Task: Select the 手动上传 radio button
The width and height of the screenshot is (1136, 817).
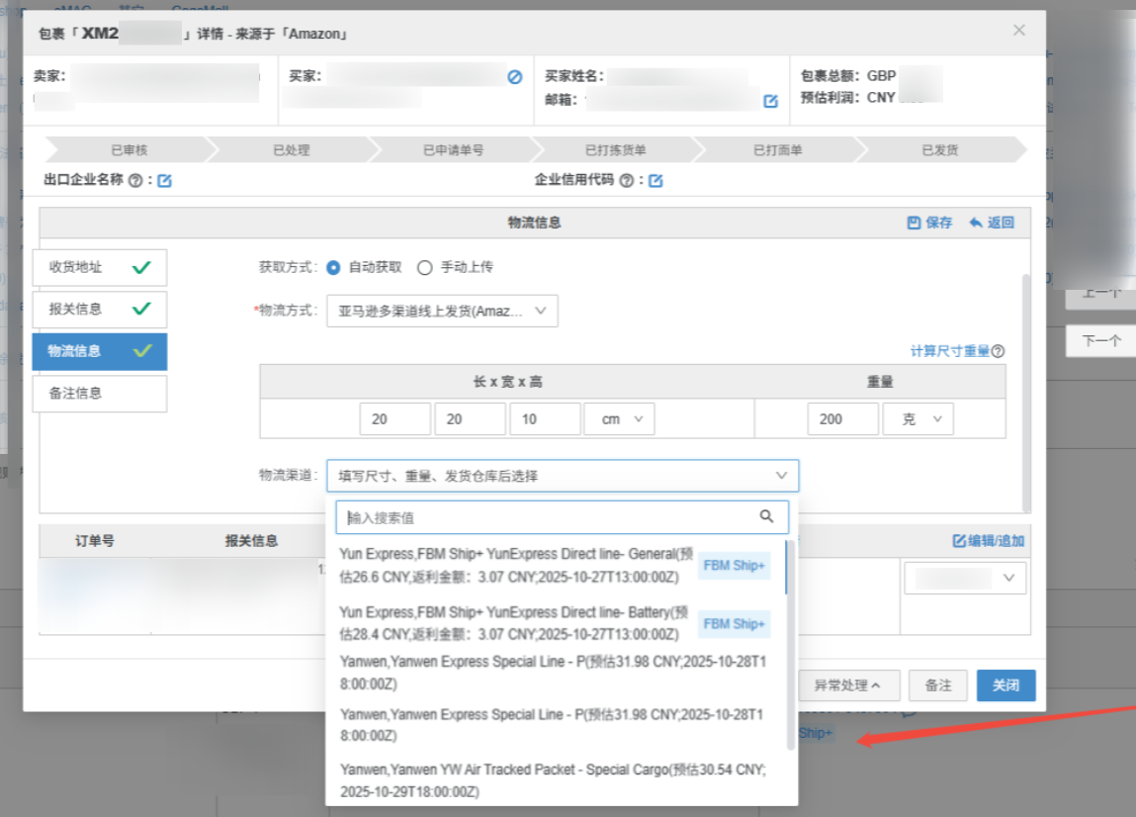Action: click(425, 267)
